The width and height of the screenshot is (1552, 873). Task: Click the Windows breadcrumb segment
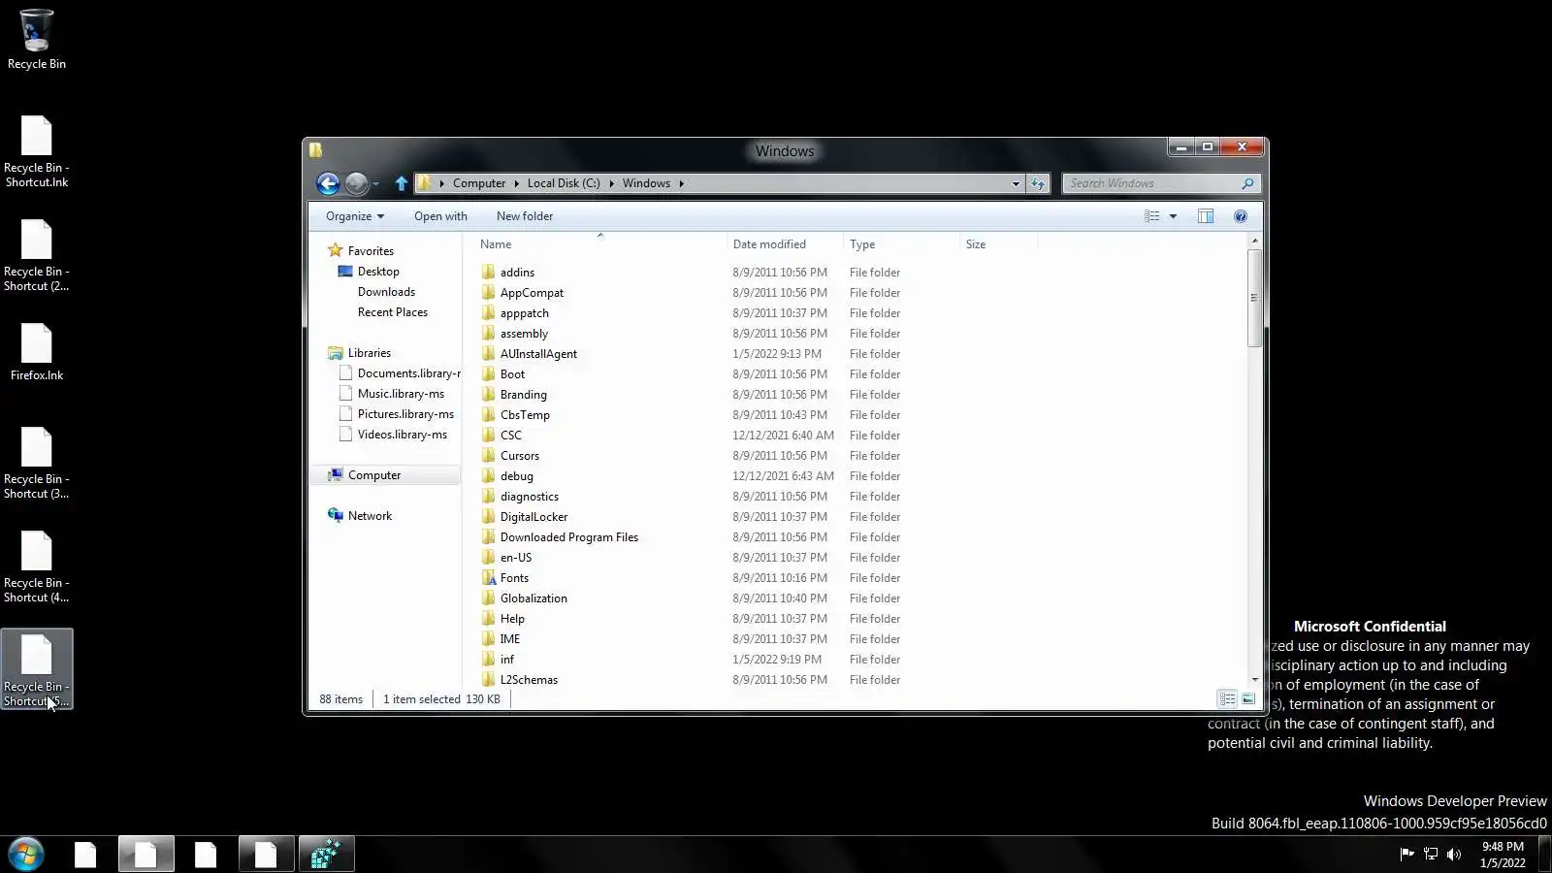tap(646, 183)
